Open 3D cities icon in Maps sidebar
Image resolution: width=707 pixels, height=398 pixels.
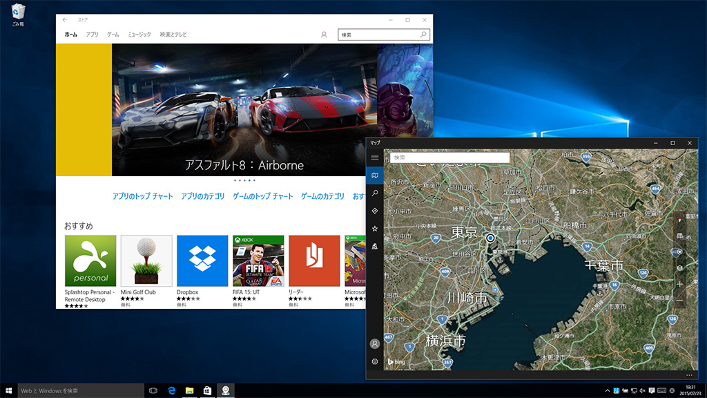[x=375, y=246]
